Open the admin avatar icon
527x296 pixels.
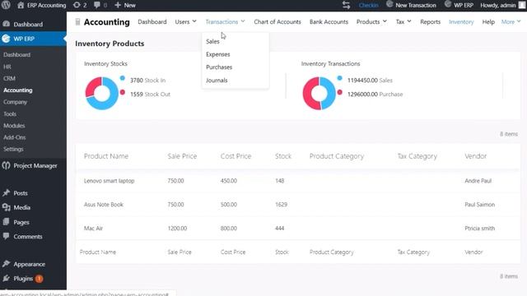522,5
